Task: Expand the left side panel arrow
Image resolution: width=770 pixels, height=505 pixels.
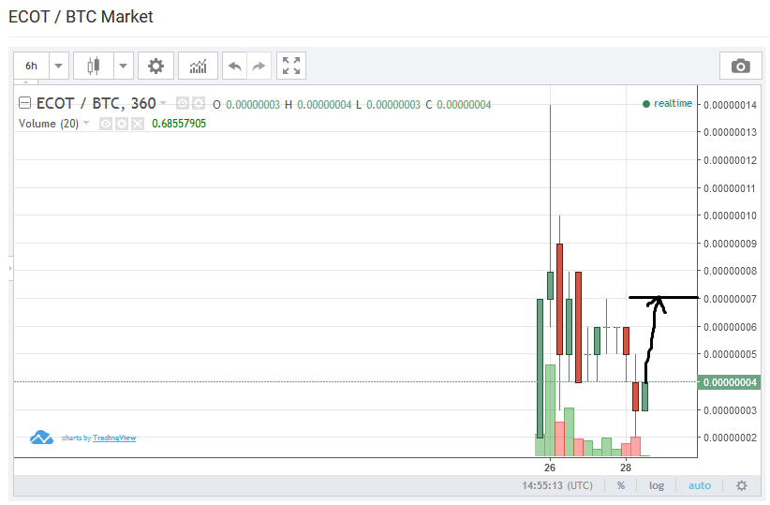Action: point(10,268)
